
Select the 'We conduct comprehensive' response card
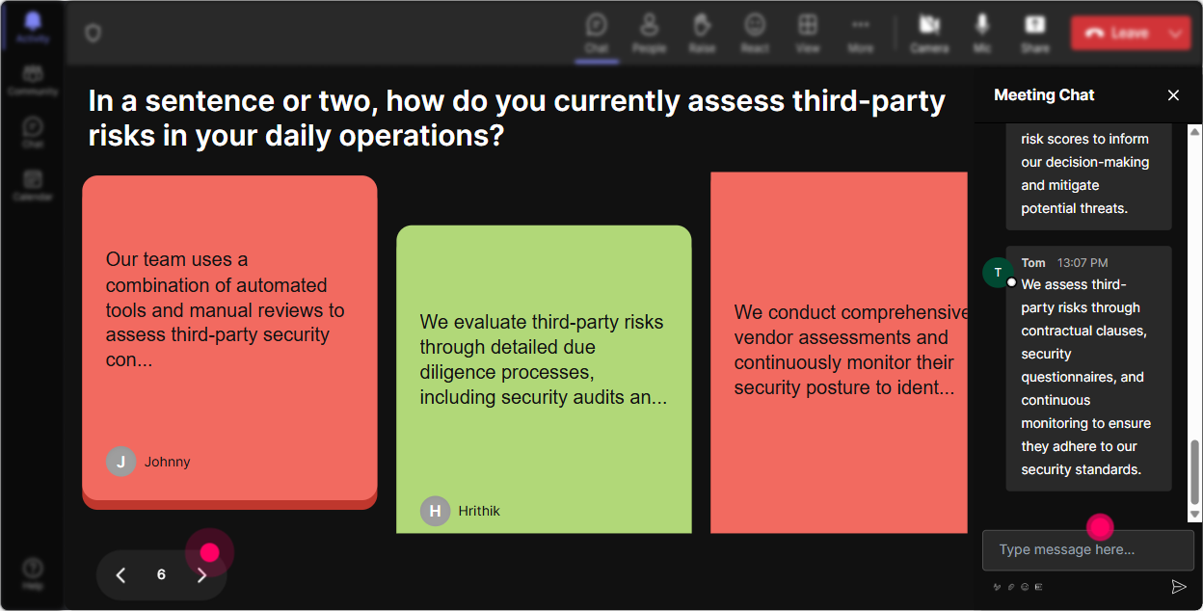(x=839, y=353)
